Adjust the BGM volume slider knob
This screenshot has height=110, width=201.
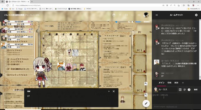(116, 22)
